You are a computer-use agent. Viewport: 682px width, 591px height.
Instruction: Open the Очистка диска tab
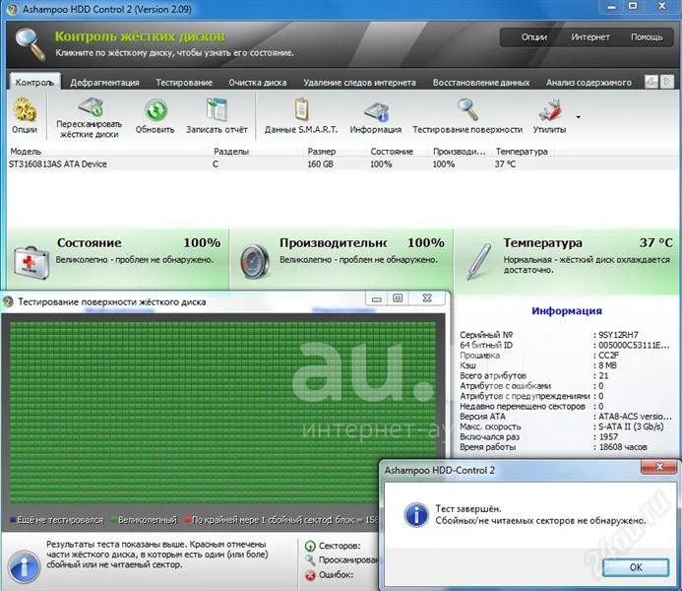(x=258, y=83)
